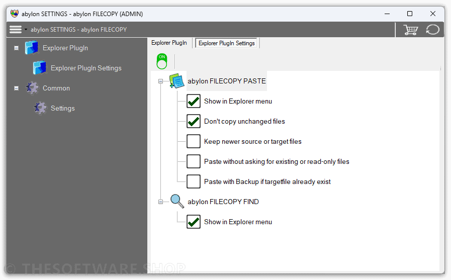Switch to the Explorer PlugIn tab

click(169, 43)
